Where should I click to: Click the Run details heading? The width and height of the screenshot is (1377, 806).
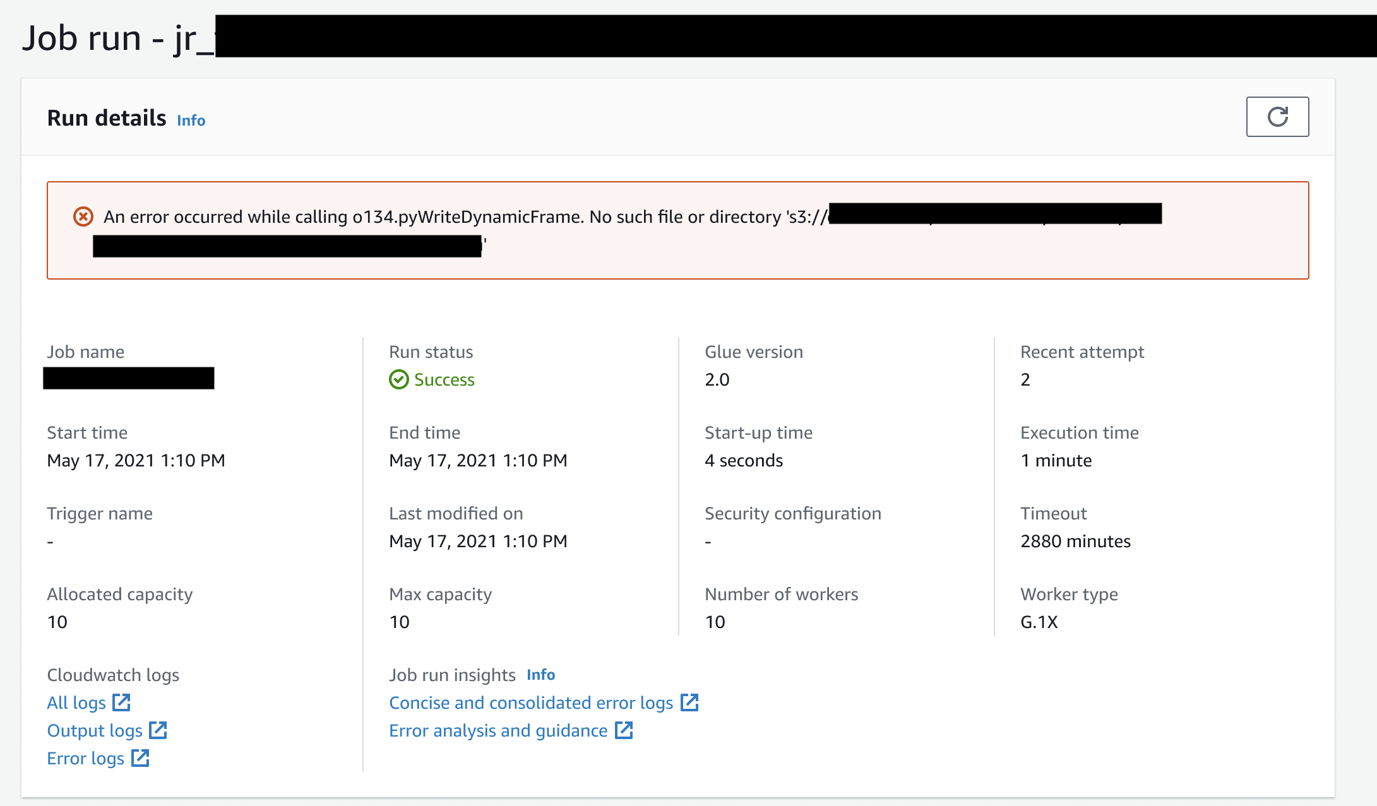[106, 117]
